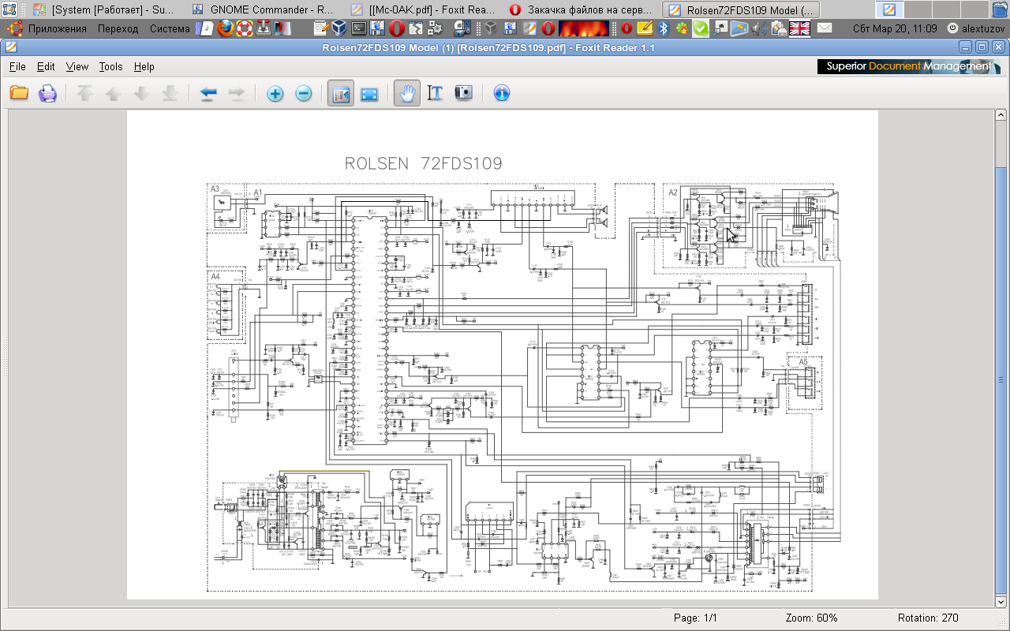Click the A5 block label in schematic
This screenshot has height=631, width=1010.
click(803, 362)
